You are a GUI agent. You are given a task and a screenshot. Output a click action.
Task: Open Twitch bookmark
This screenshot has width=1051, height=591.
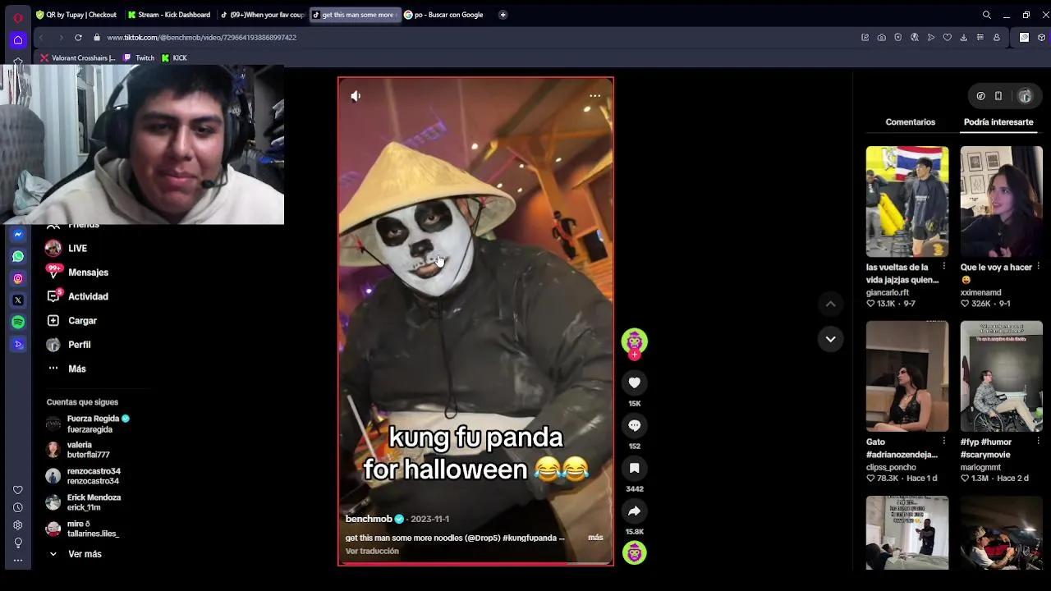139,58
